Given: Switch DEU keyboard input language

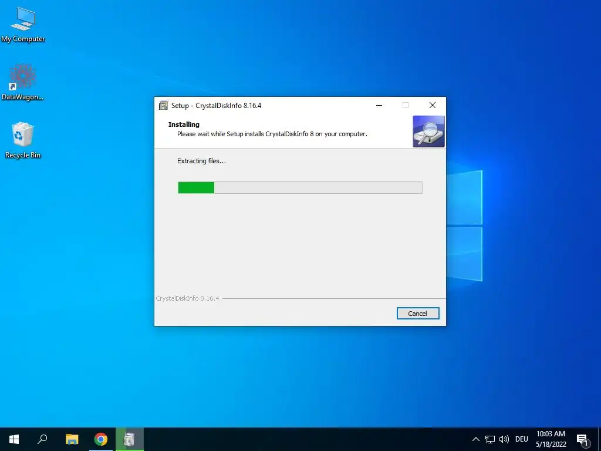Looking at the screenshot, I should tap(522, 439).
